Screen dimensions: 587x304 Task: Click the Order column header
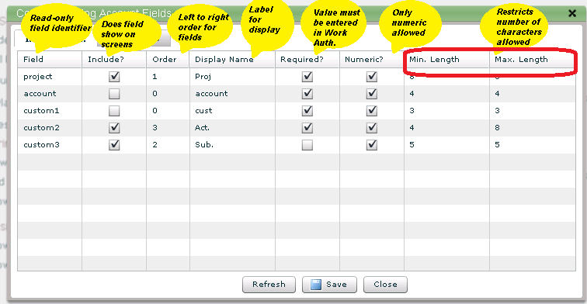point(168,60)
